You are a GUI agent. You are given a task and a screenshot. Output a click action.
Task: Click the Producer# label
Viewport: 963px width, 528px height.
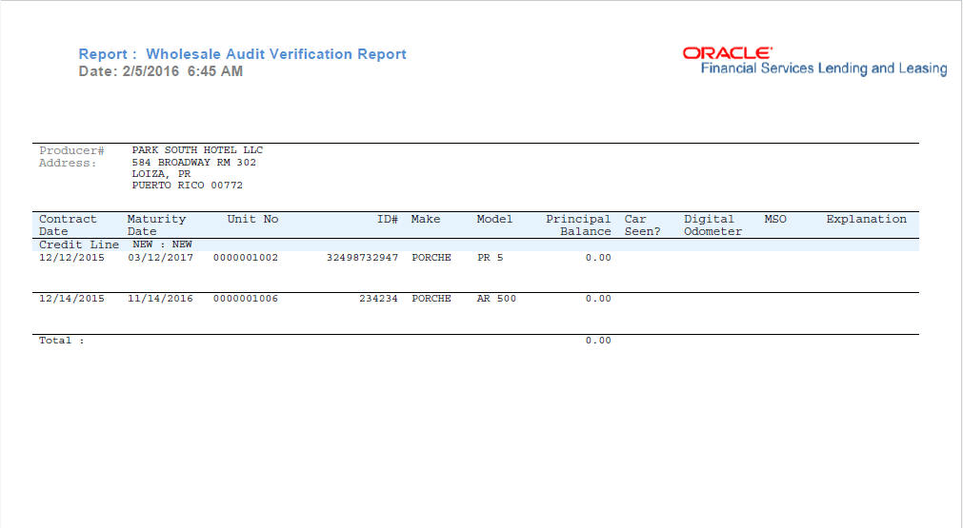tap(71, 150)
